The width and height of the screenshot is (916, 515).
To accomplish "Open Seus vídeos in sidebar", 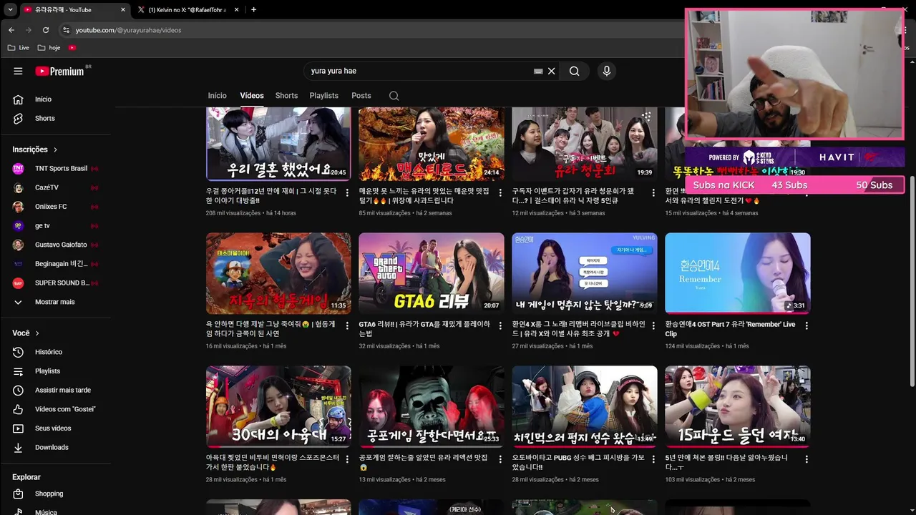I will (53, 428).
